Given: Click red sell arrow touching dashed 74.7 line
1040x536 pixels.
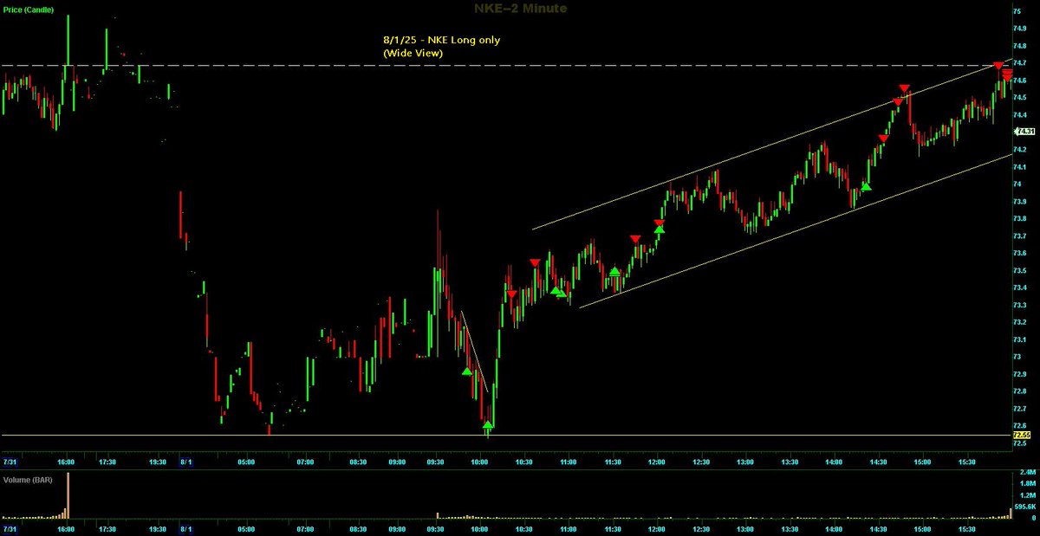Looking at the screenshot, I should pyautogui.click(x=998, y=67).
